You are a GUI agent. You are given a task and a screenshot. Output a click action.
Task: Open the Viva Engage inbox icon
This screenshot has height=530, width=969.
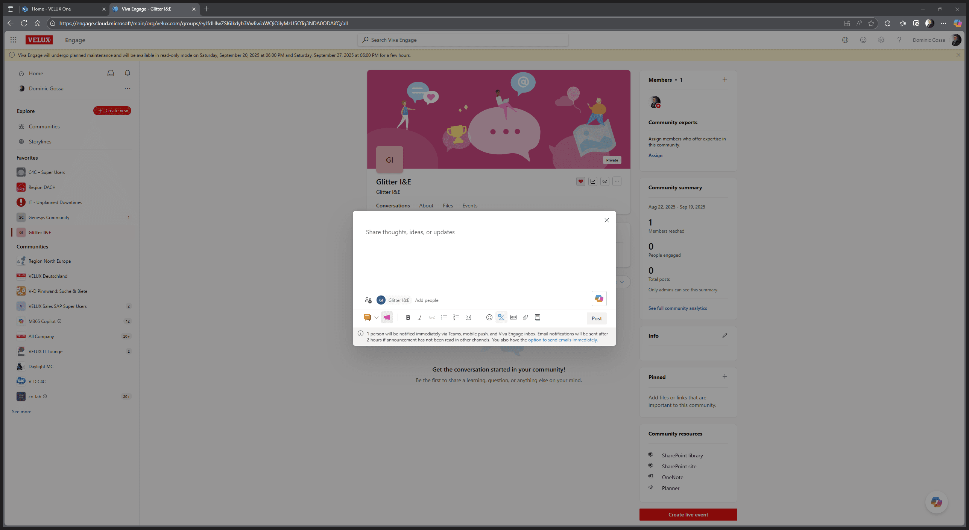click(111, 73)
